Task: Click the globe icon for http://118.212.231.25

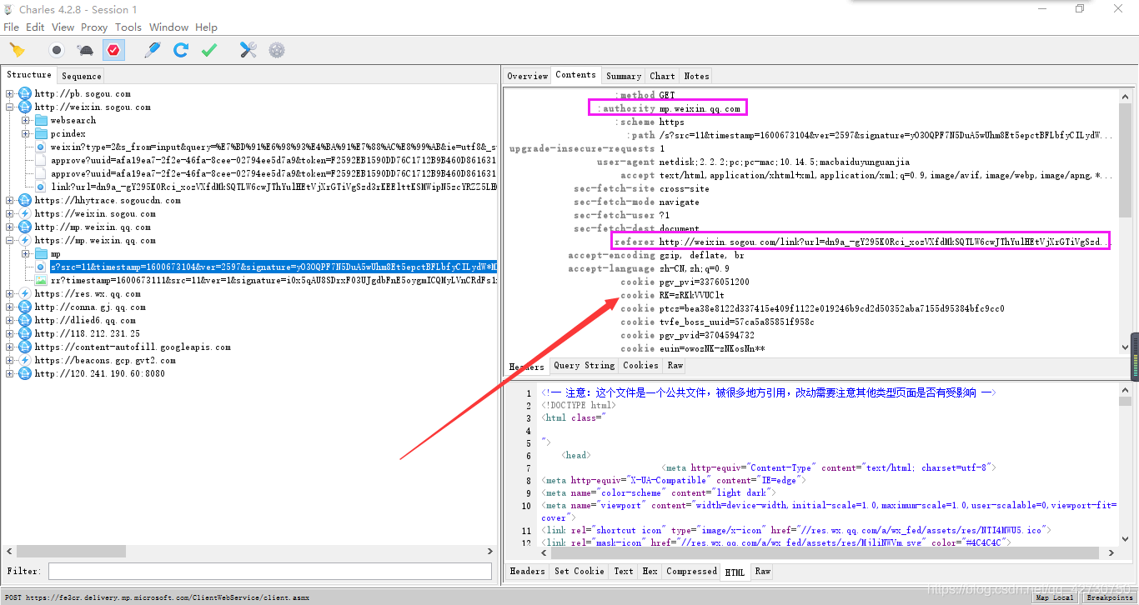Action: tap(24, 333)
